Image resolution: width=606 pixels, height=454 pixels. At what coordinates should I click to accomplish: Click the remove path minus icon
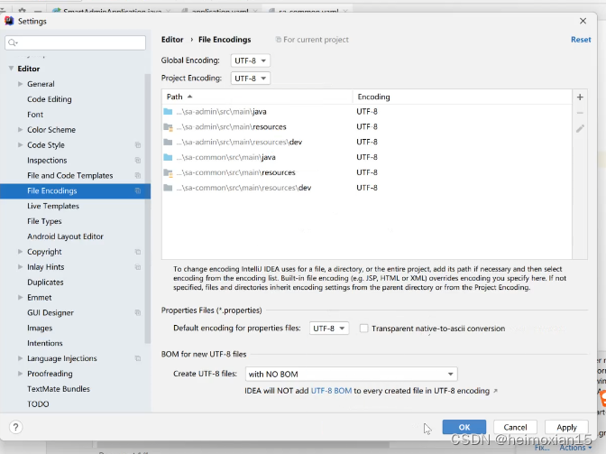(580, 113)
